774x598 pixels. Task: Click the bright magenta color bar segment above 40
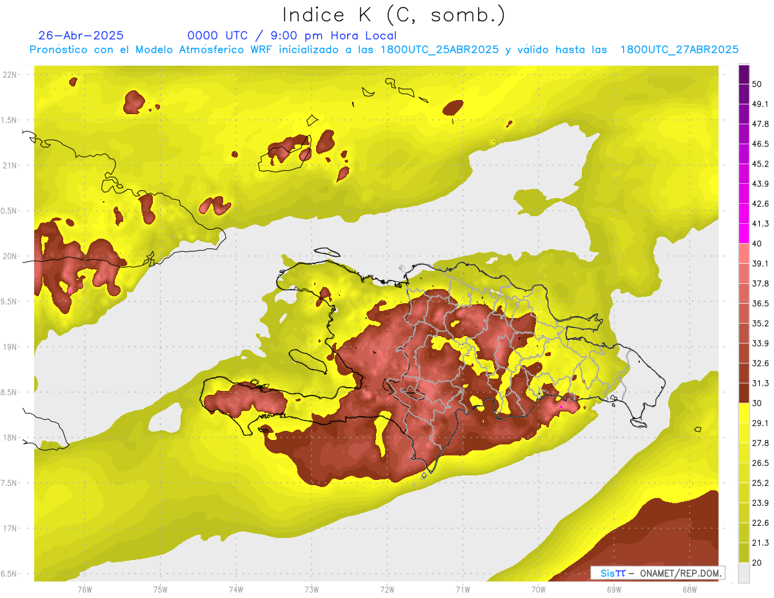click(x=744, y=232)
